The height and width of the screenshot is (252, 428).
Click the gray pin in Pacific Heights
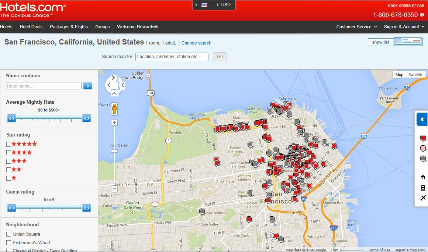[x=250, y=145]
